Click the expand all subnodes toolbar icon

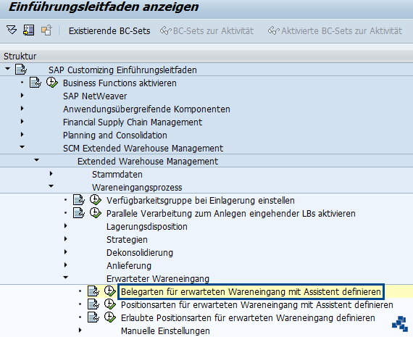pos(12,30)
